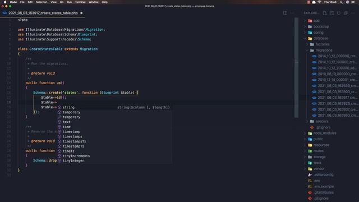The image size is (359, 202).
Task: Open macOS Control Center icon
Action: (x=353, y=2)
